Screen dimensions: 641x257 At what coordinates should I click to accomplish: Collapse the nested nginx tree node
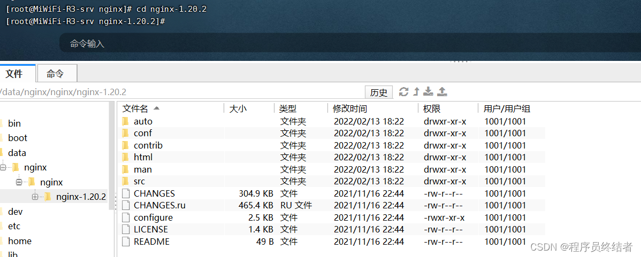click(19, 182)
